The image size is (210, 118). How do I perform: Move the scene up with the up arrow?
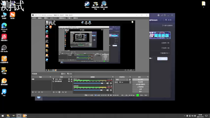(x=39, y=92)
